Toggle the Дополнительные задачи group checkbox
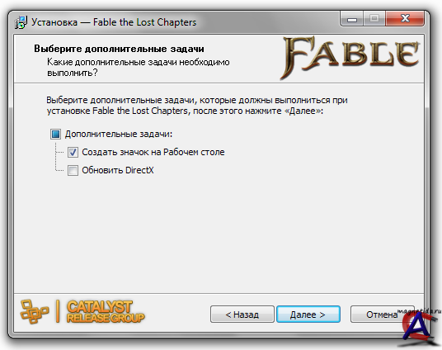Image resolution: width=442 pixels, height=350 pixels. point(55,134)
